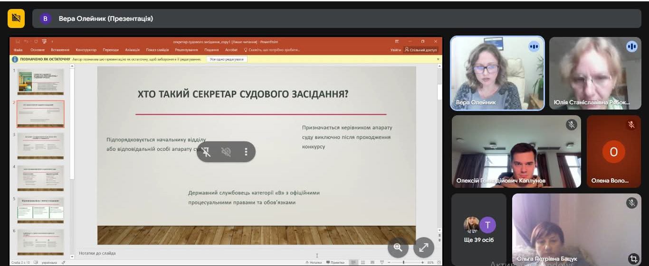This screenshot has width=649, height=266.
Task: Click the 'Державний службовець категорії «В»' text block
Action: click(254, 198)
